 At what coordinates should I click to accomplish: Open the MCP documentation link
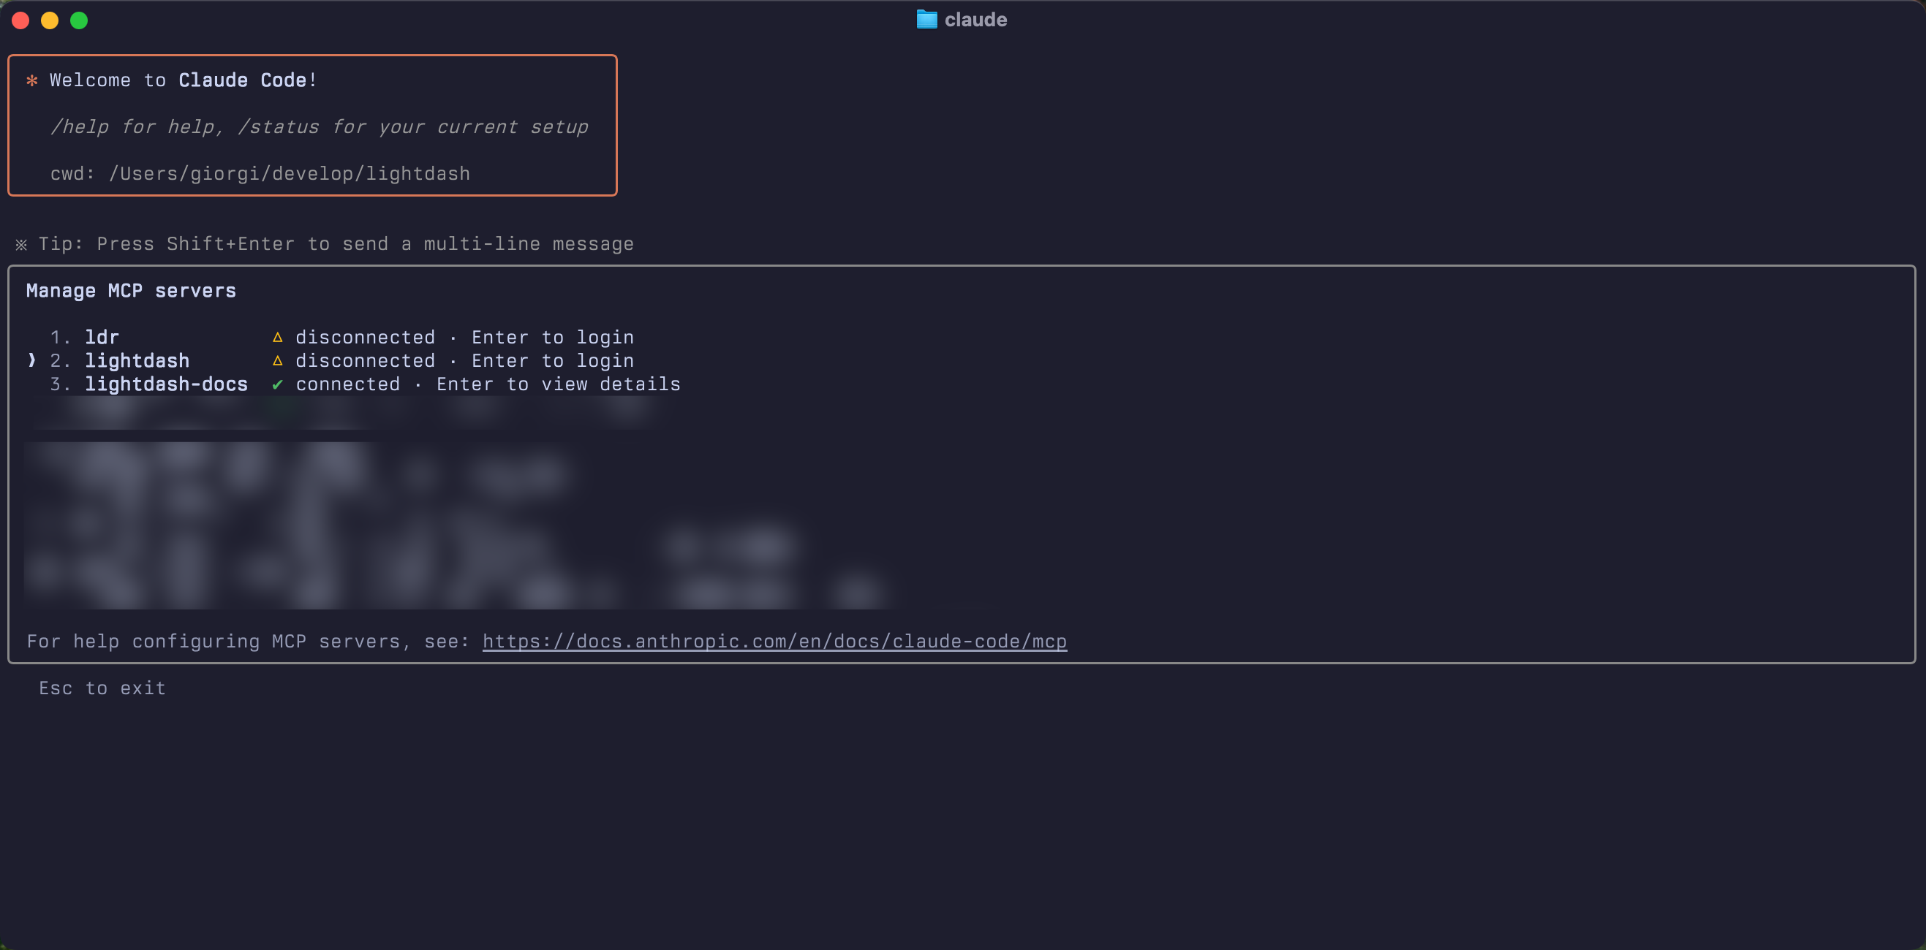point(774,642)
